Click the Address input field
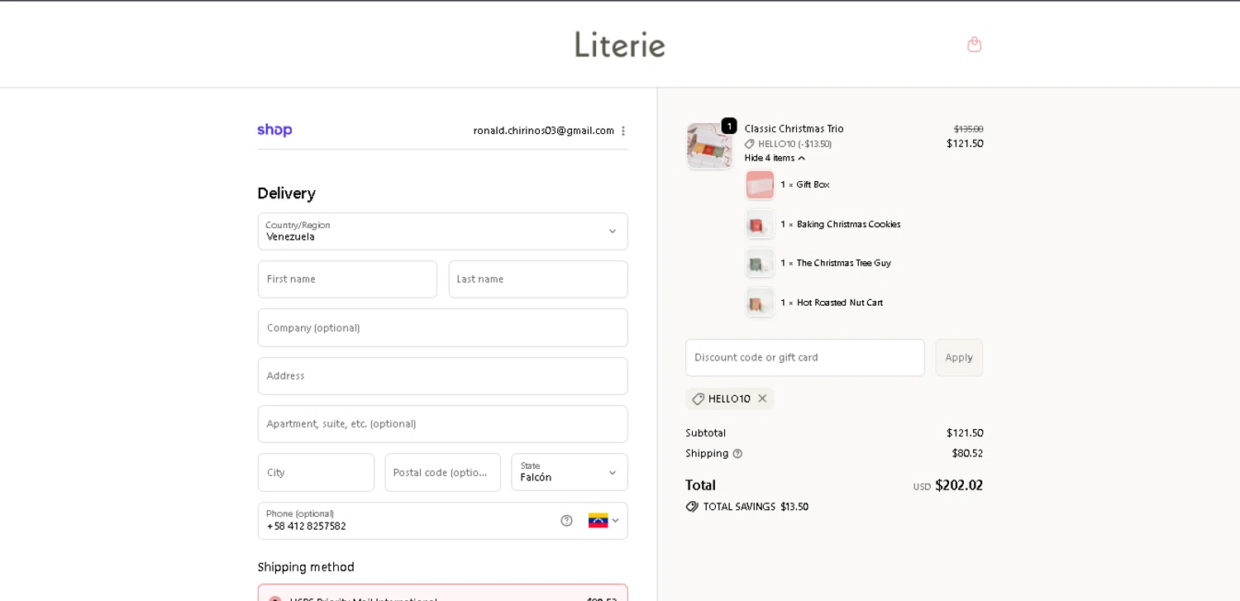Viewport: 1240px width, 601px height. [442, 376]
